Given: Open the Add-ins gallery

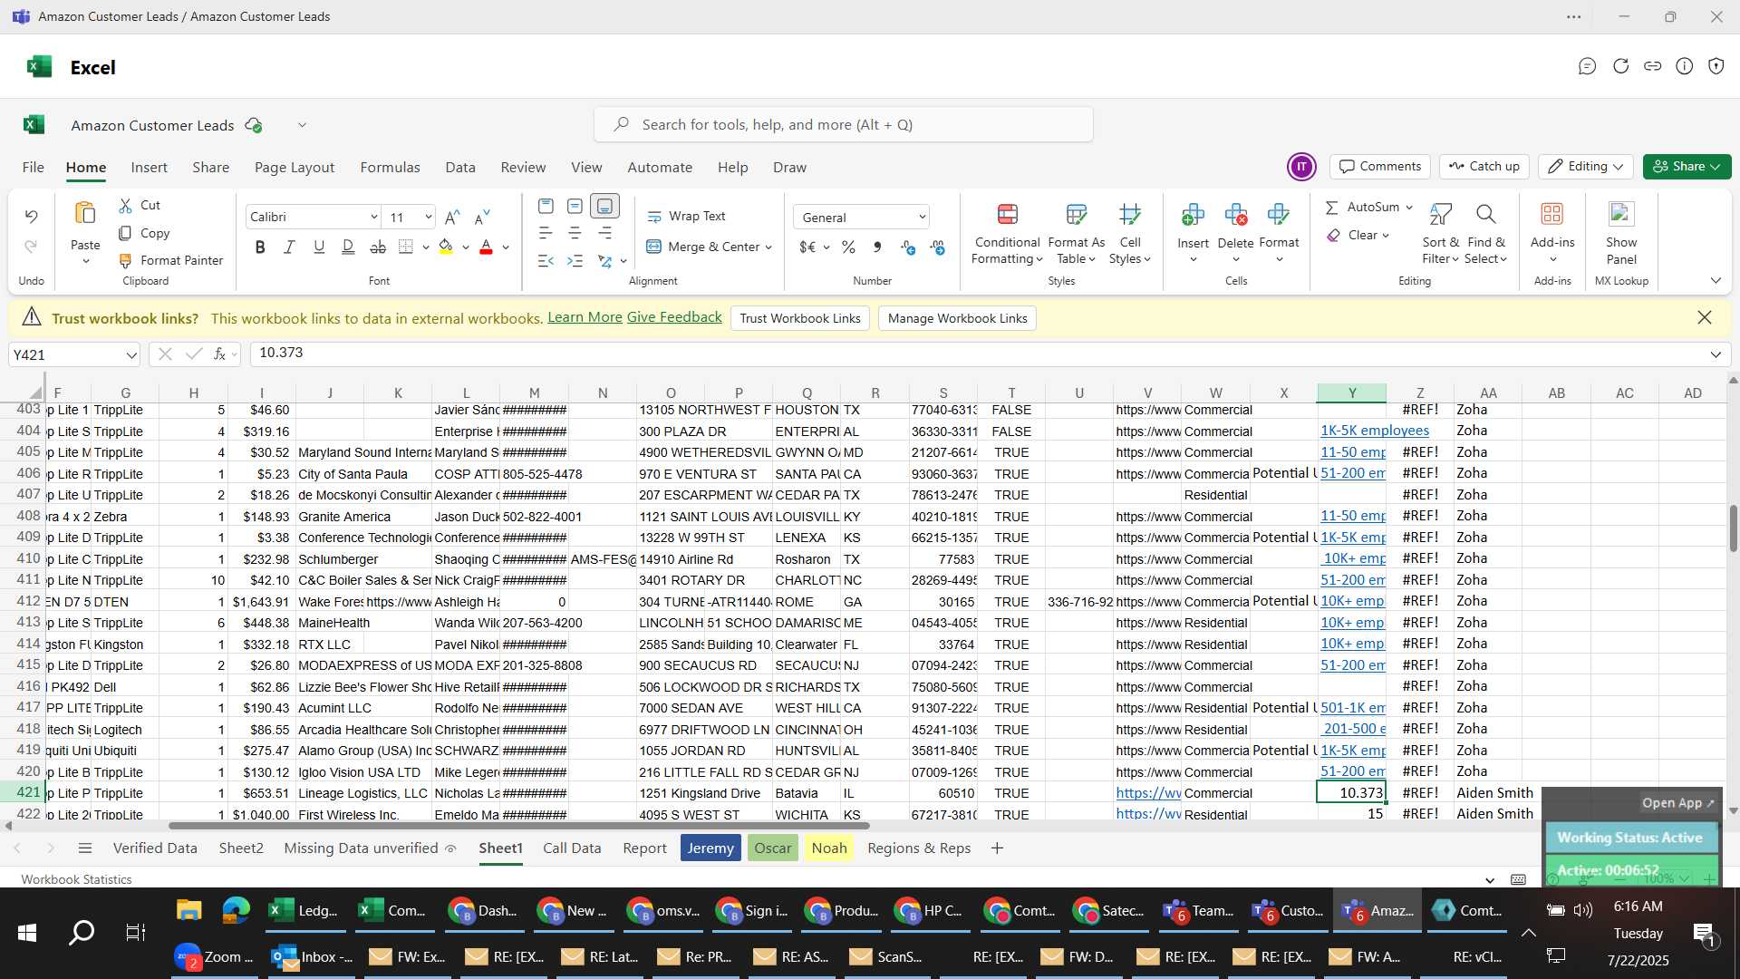Looking at the screenshot, I should (x=1552, y=234).
